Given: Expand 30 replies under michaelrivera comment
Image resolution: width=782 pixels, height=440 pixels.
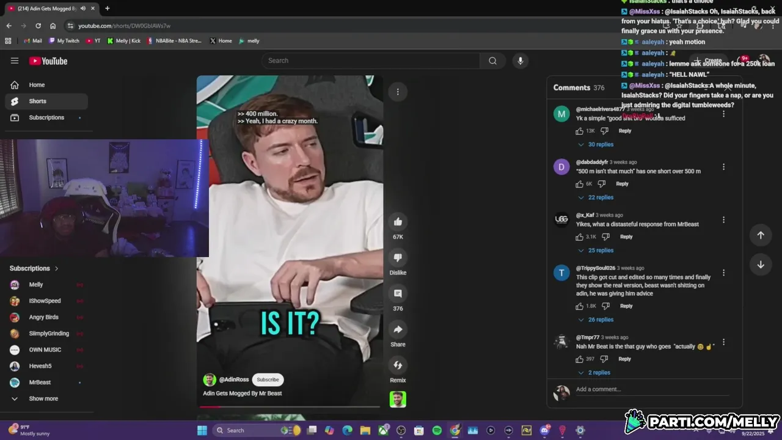Looking at the screenshot, I should pos(596,144).
